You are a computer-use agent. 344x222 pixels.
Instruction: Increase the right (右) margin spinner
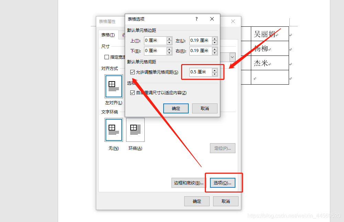click(x=214, y=49)
